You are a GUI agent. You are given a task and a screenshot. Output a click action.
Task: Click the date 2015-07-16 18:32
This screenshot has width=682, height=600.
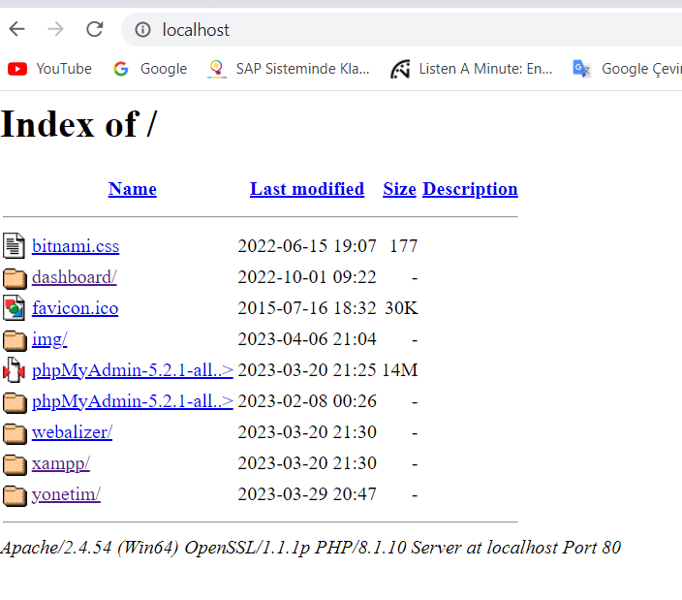307,308
